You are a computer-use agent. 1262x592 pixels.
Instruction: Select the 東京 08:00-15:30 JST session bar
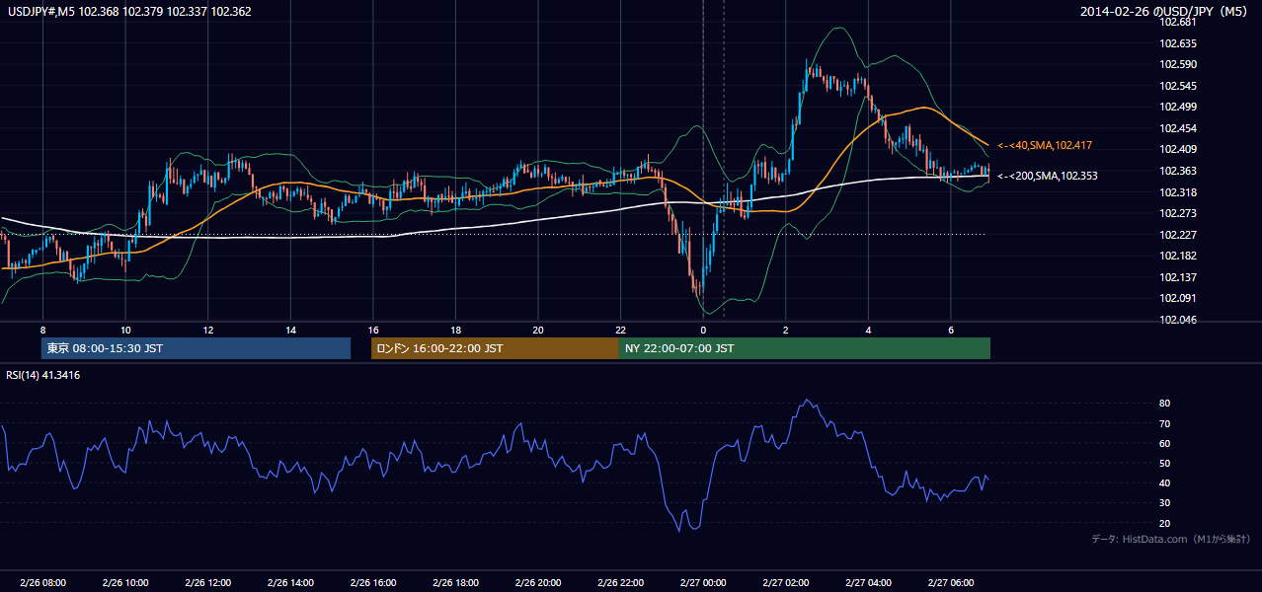(196, 348)
